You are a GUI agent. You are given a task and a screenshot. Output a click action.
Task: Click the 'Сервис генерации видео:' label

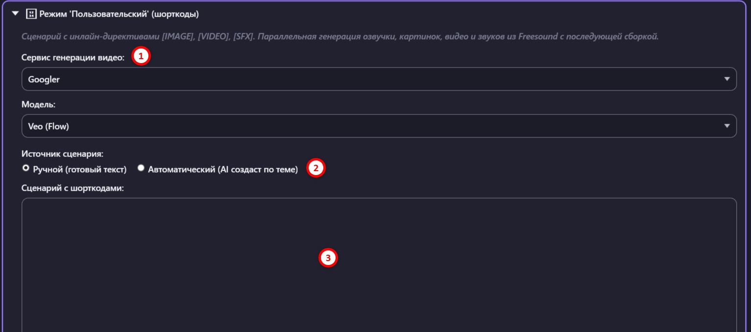(x=73, y=57)
